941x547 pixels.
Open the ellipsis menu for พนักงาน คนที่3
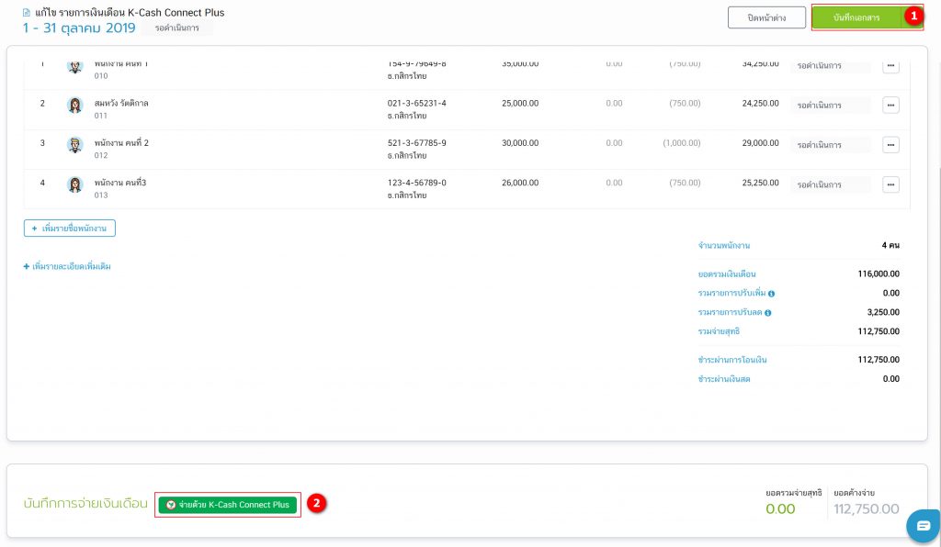click(890, 184)
